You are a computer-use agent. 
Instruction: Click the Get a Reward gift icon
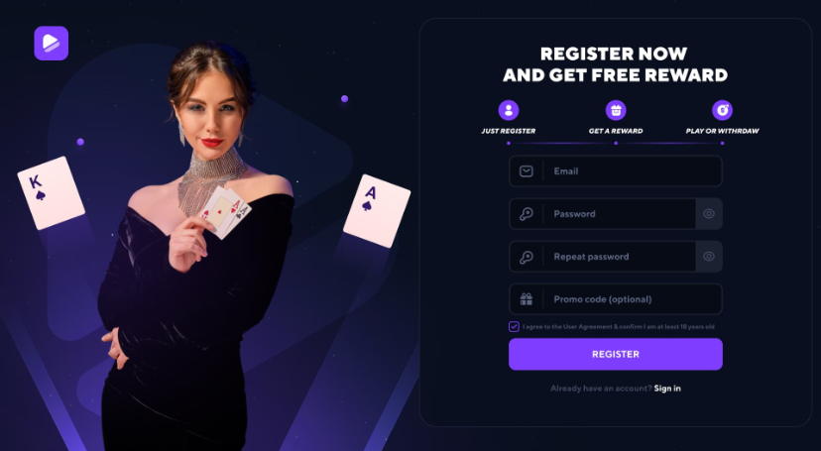click(x=616, y=110)
